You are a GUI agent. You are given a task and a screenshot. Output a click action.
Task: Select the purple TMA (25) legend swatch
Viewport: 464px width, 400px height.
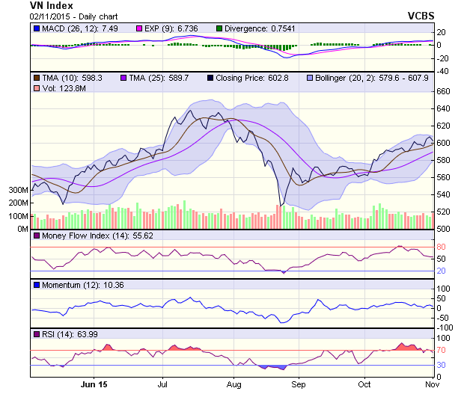(x=123, y=77)
